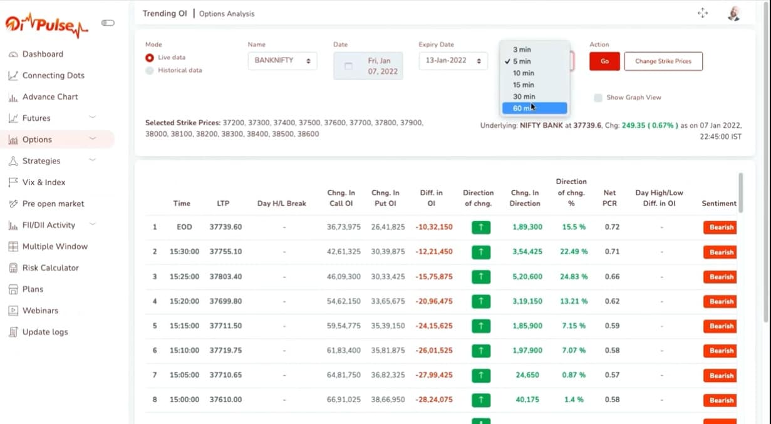Open the user profile avatar
The image size is (771, 424).
[733, 13]
